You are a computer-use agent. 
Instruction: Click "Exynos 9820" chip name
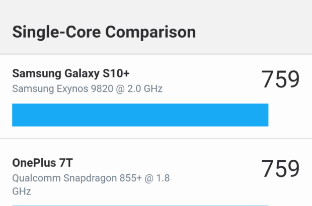pyautogui.click(x=77, y=89)
